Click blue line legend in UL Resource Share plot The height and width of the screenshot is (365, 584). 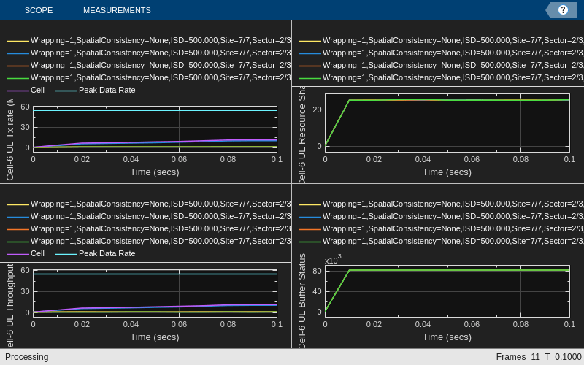pos(442,53)
